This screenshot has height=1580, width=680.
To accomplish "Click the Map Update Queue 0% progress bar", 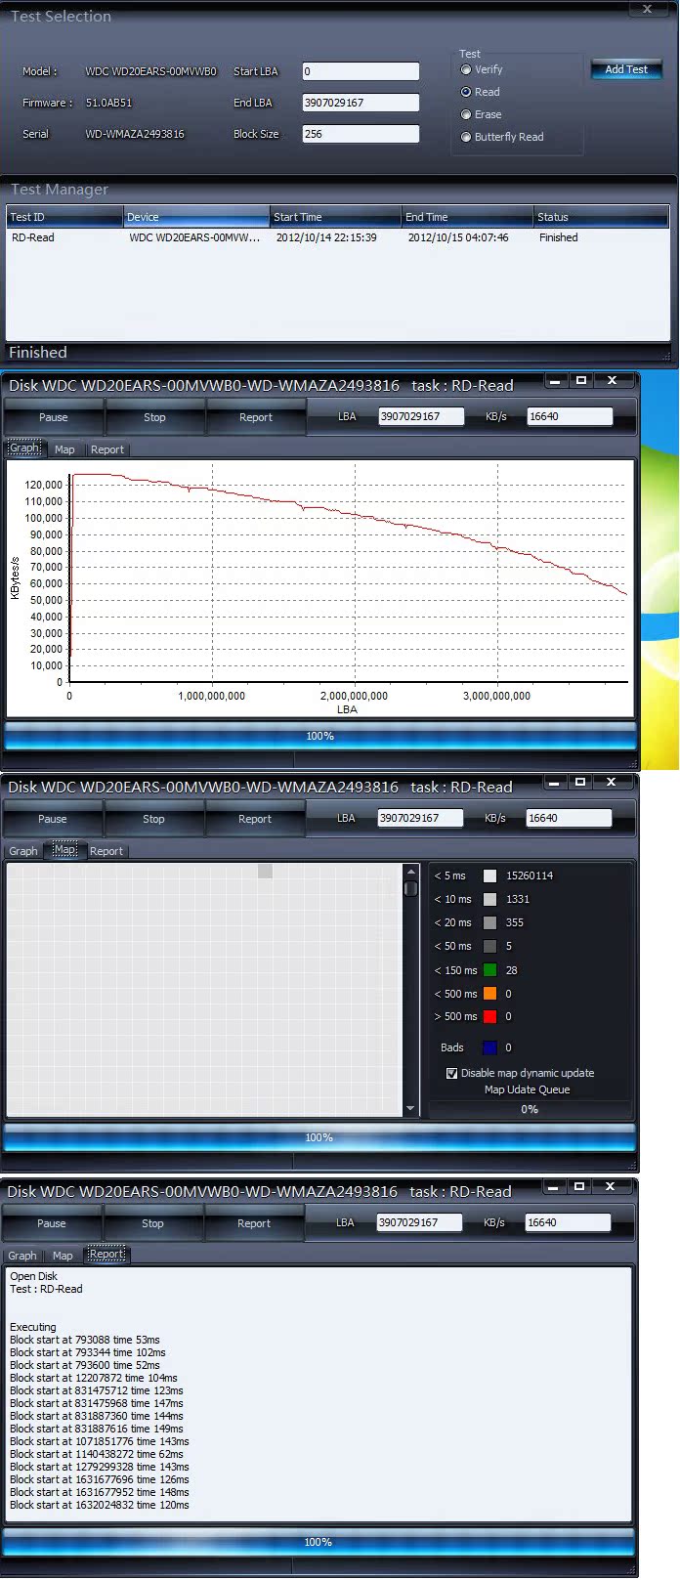I will click(530, 1109).
